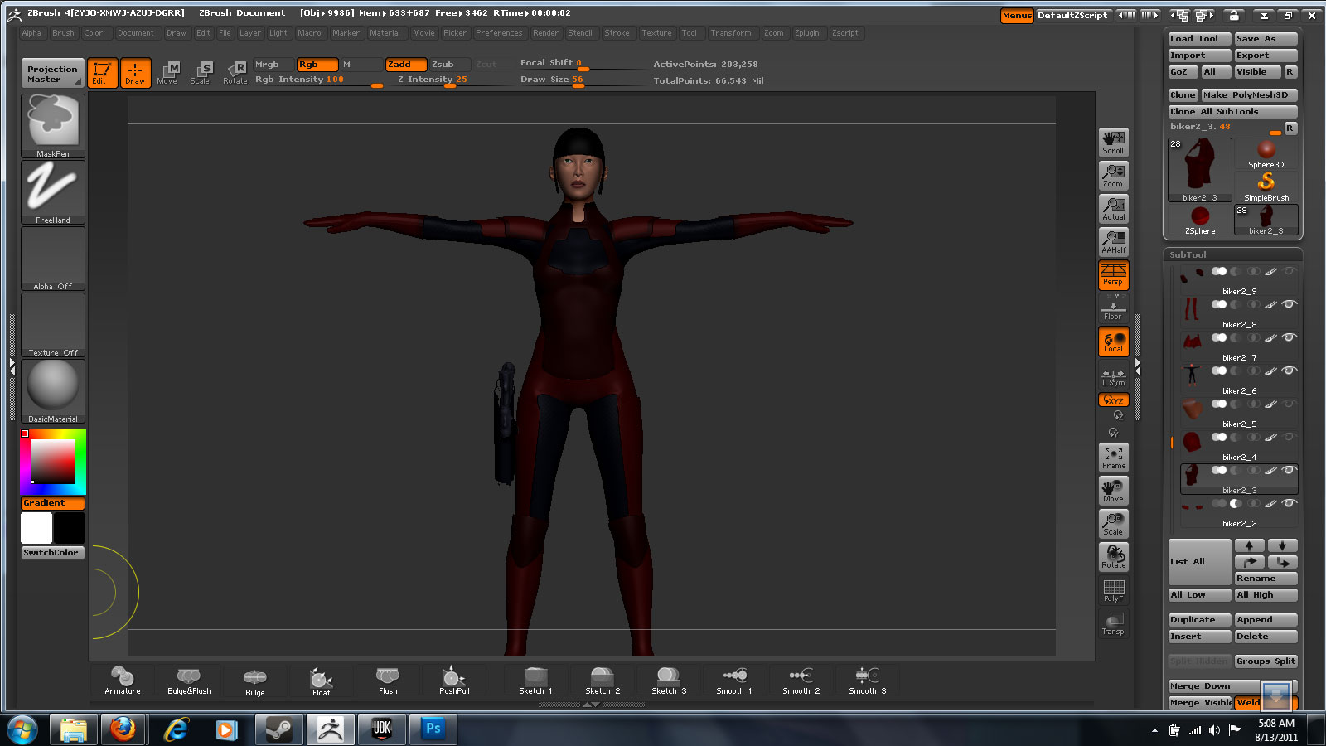The width and height of the screenshot is (1326, 746).
Task: Toggle Transp transparency mode
Action: click(1113, 623)
